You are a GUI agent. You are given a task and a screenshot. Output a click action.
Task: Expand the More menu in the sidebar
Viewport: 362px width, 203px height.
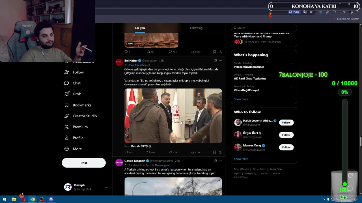click(73, 149)
